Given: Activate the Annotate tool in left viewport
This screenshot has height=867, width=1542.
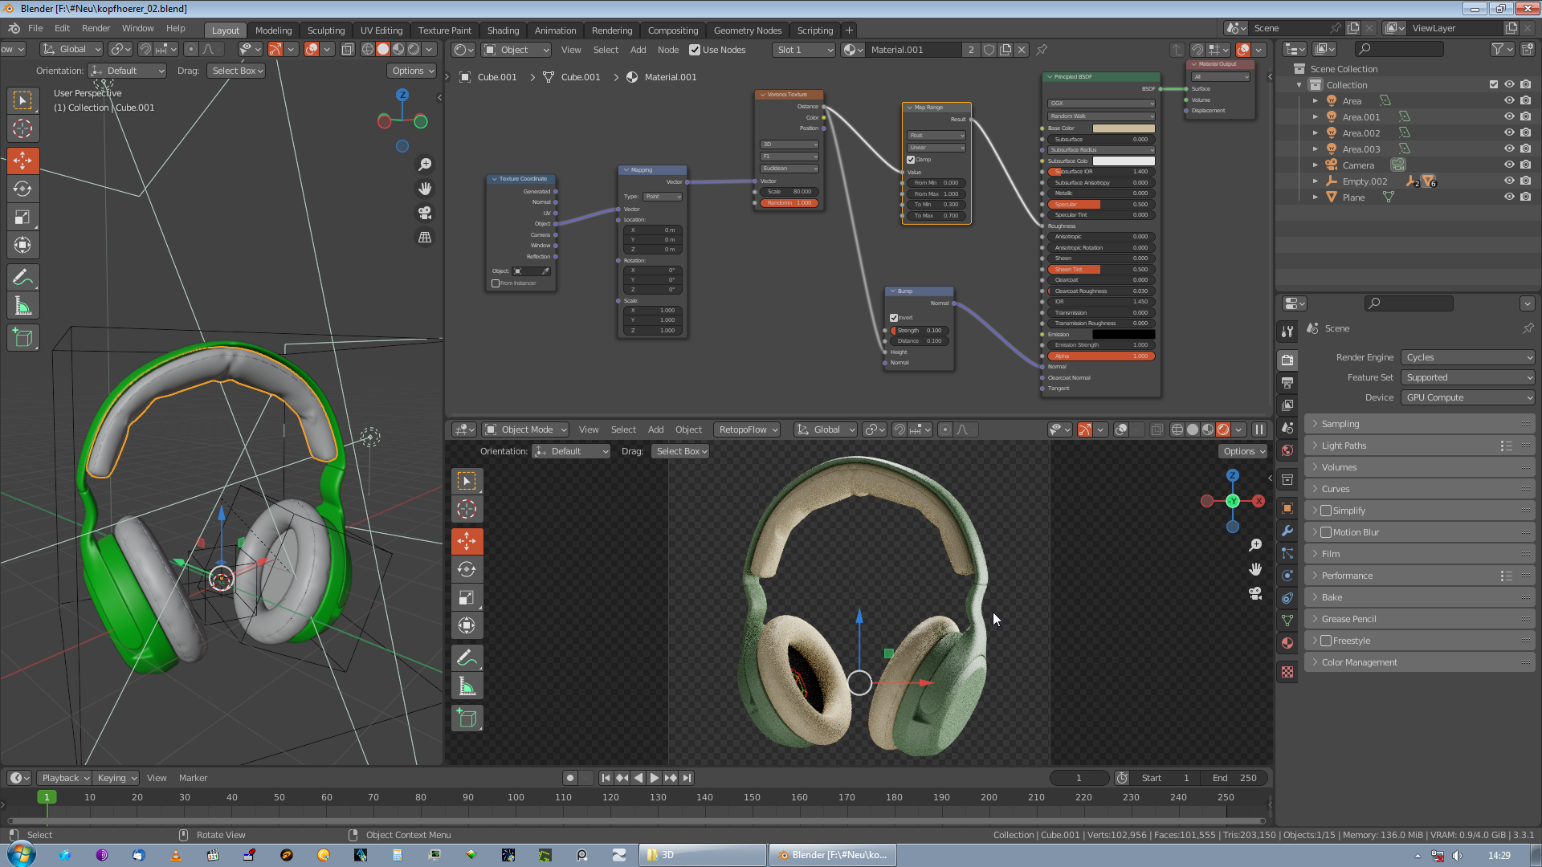Looking at the screenshot, I should [x=22, y=278].
